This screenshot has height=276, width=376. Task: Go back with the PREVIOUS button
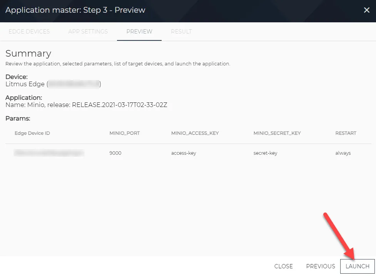[321, 266]
